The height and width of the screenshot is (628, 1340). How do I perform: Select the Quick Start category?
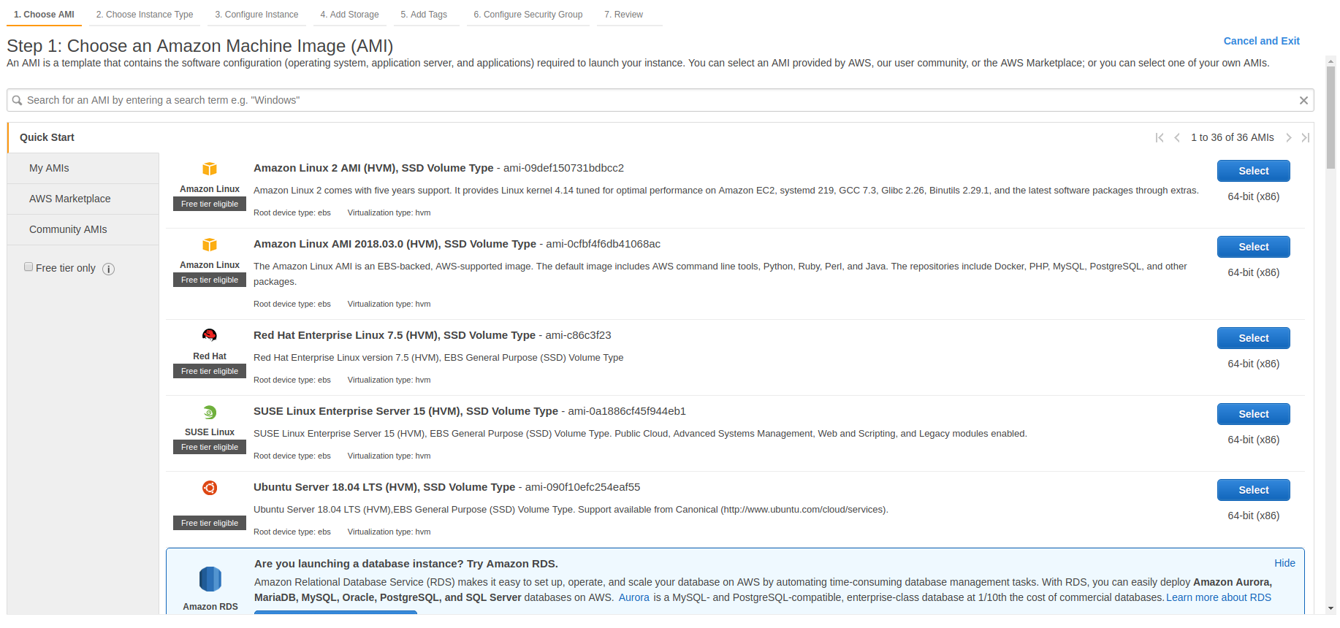coord(83,137)
